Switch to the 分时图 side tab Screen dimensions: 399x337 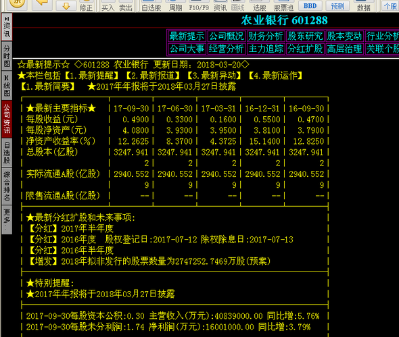pos(7,56)
